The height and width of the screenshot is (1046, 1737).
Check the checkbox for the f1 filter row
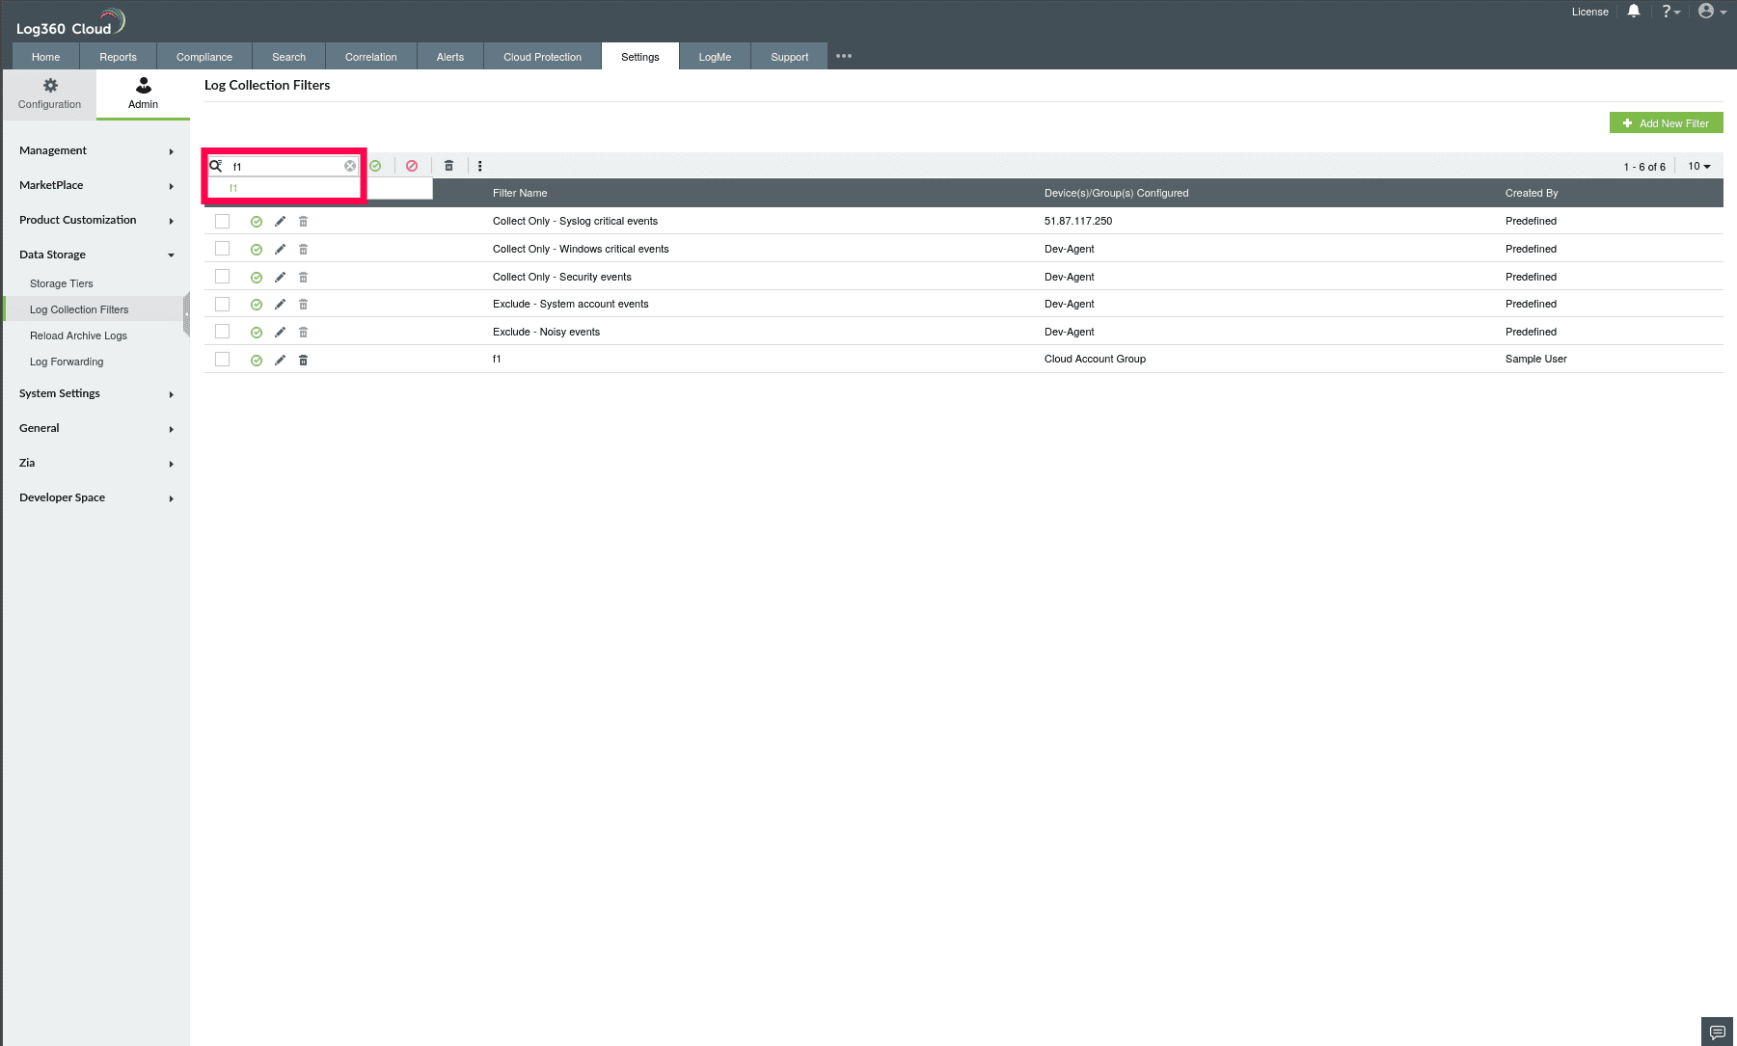point(223,359)
